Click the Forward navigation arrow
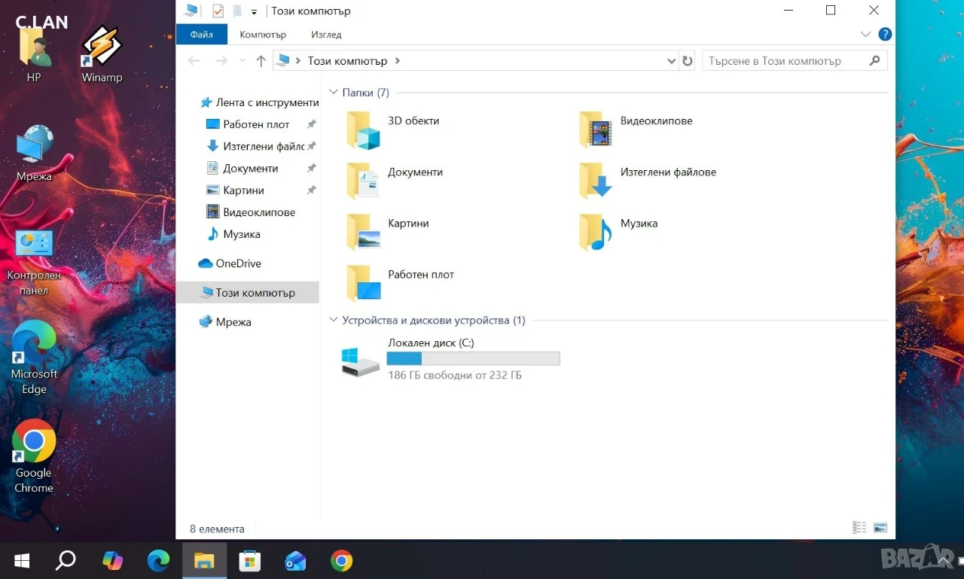The image size is (964, 579). (x=221, y=61)
